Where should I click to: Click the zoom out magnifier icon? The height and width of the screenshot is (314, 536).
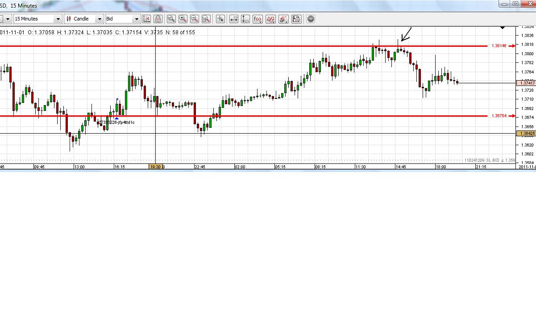pos(194,19)
